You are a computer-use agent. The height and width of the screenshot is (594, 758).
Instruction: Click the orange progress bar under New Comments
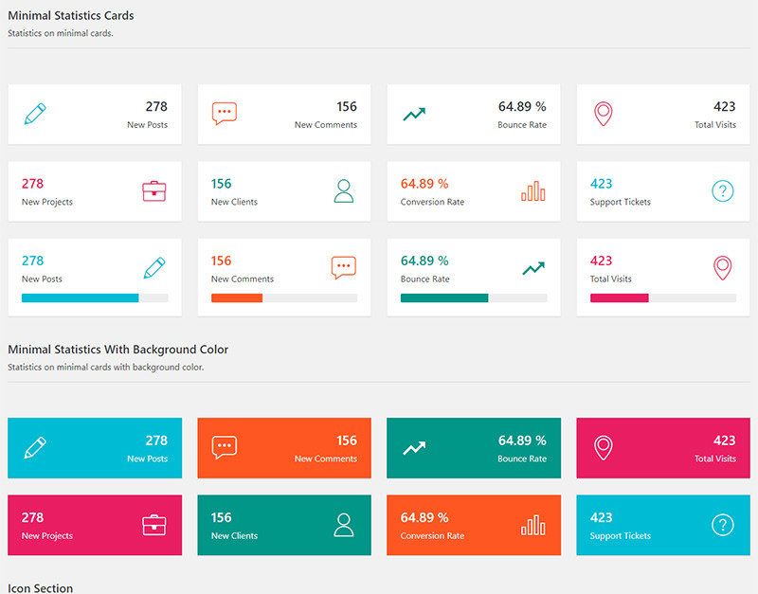click(x=237, y=297)
